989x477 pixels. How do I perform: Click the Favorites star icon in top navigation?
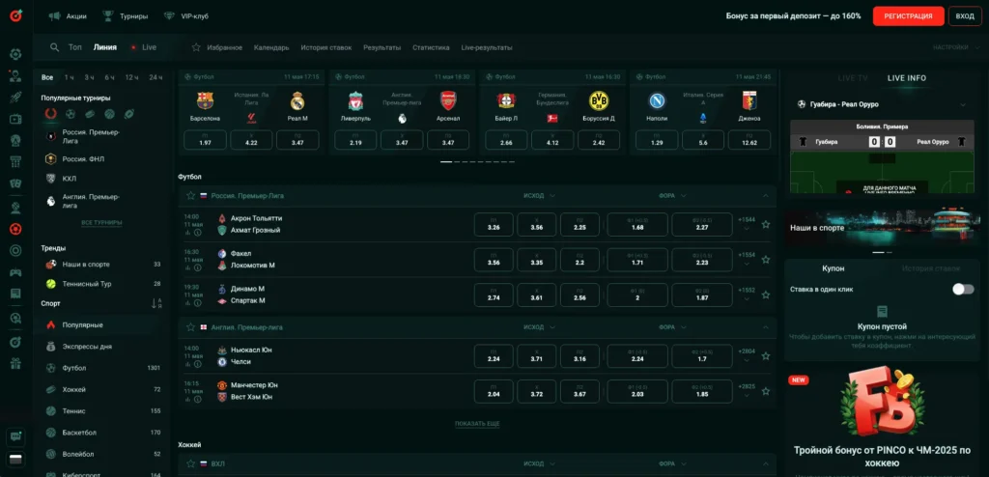196,47
